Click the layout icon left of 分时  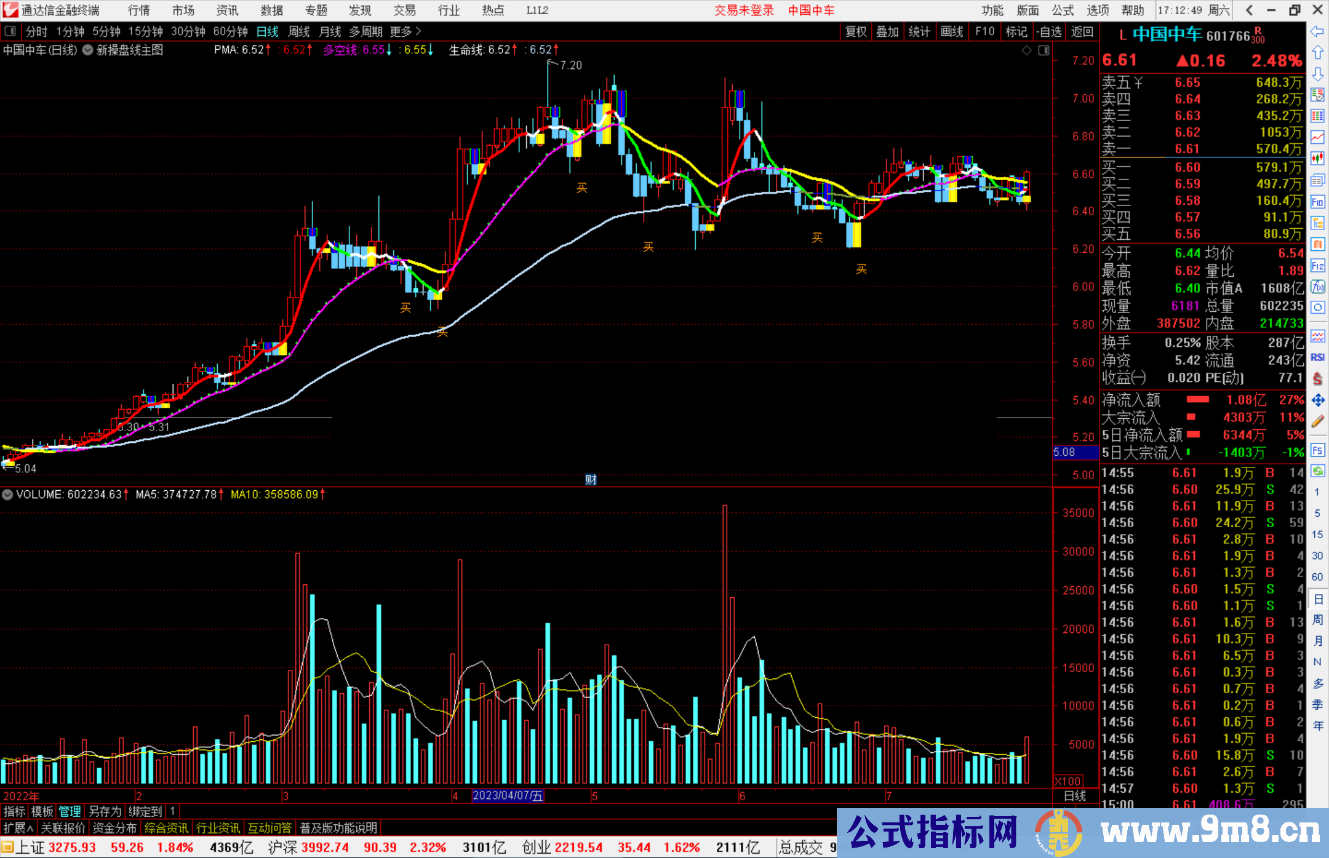(x=10, y=31)
